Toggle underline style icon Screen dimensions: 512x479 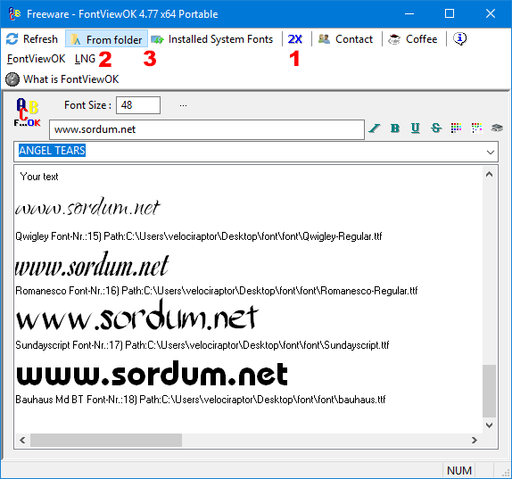coord(415,128)
